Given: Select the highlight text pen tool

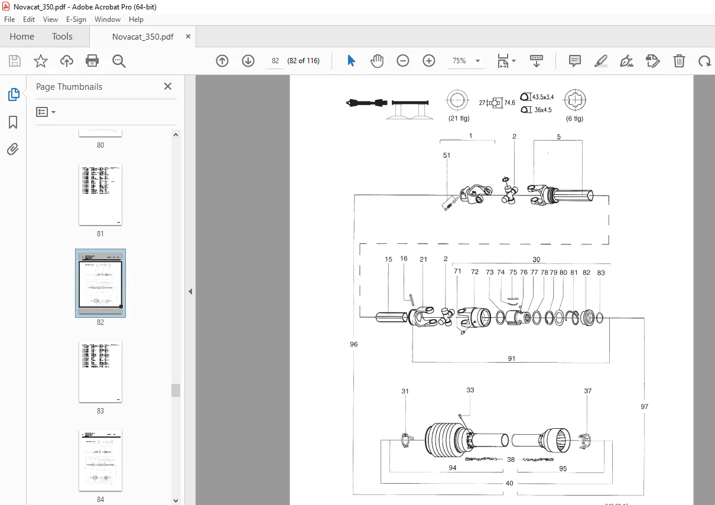Looking at the screenshot, I should (x=601, y=61).
